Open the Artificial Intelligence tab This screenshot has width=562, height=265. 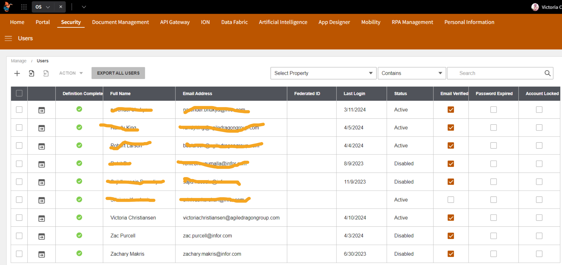pos(283,22)
